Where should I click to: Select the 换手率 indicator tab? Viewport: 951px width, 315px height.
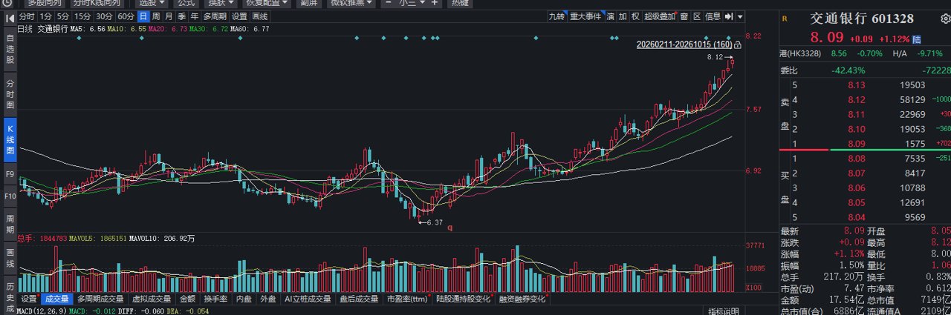pyautogui.click(x=215, y=299)
